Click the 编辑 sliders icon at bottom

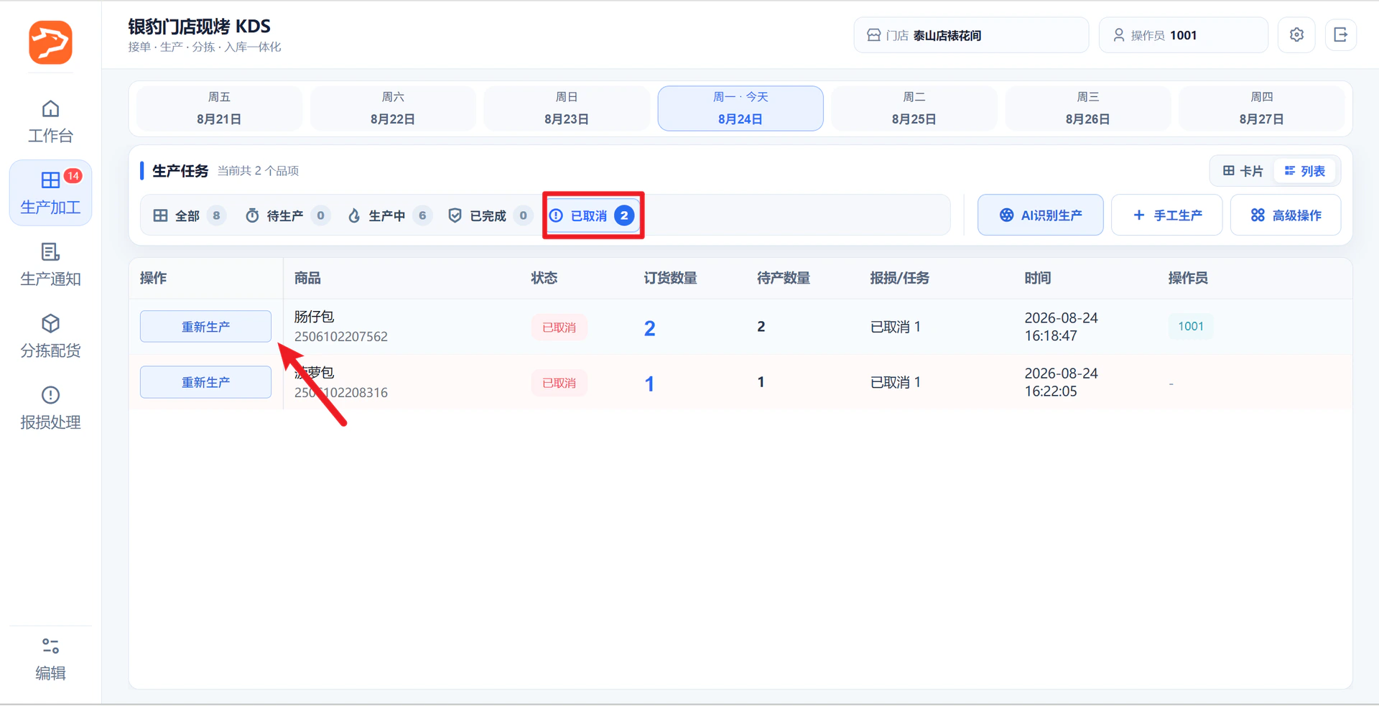click(x=50, y=659)
